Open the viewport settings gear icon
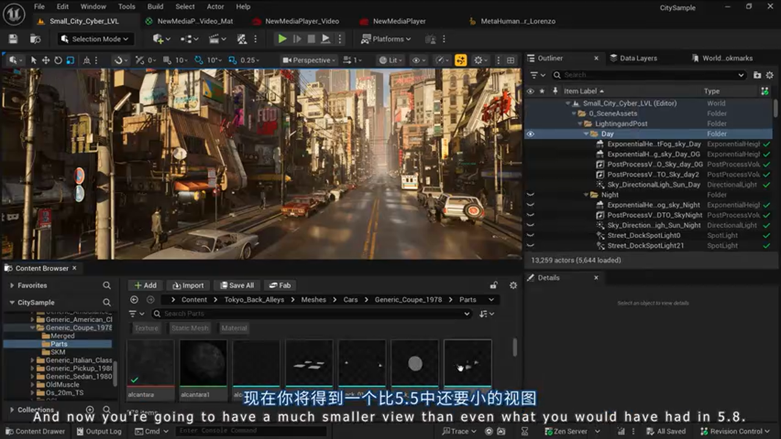 [479, 60]
